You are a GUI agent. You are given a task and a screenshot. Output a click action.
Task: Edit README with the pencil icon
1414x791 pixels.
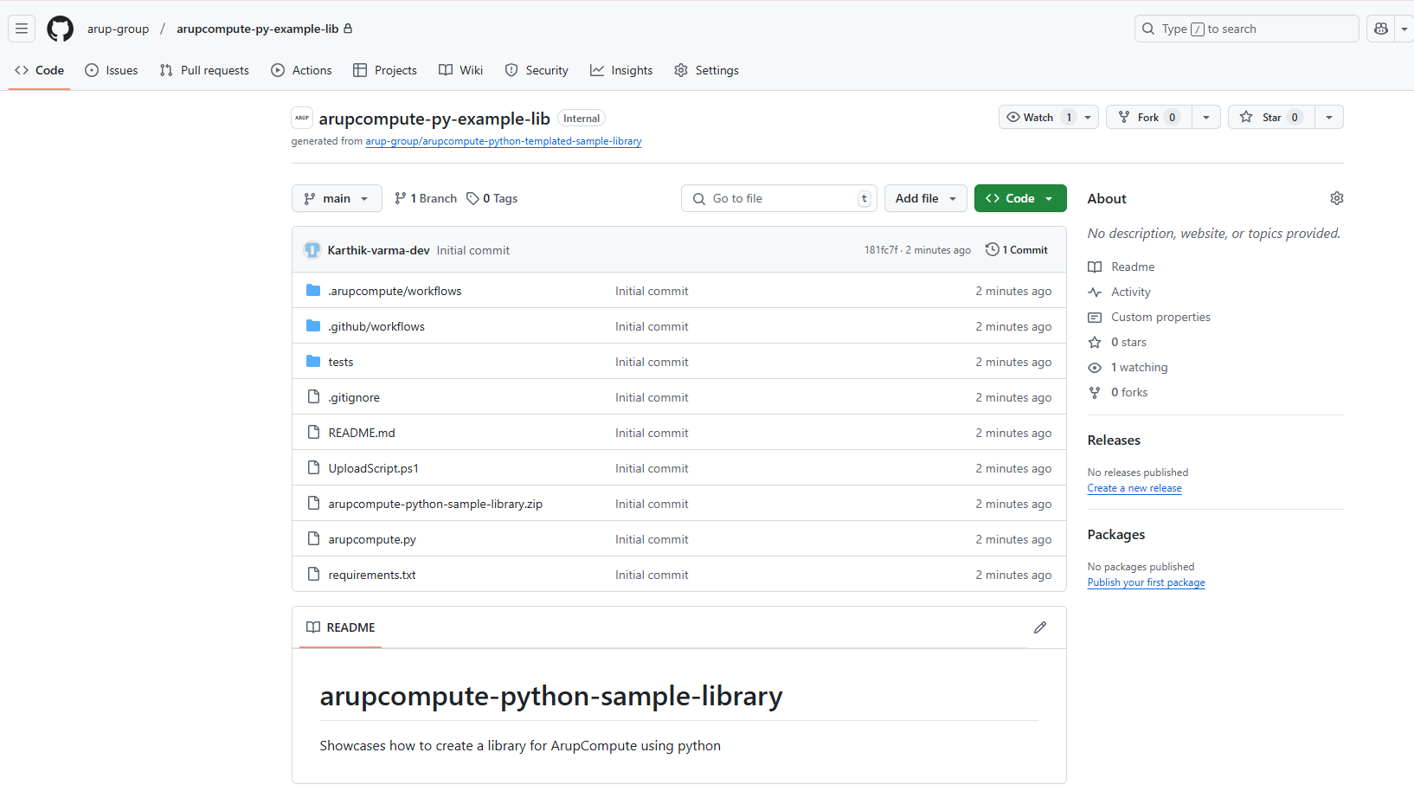(1040, 627)
